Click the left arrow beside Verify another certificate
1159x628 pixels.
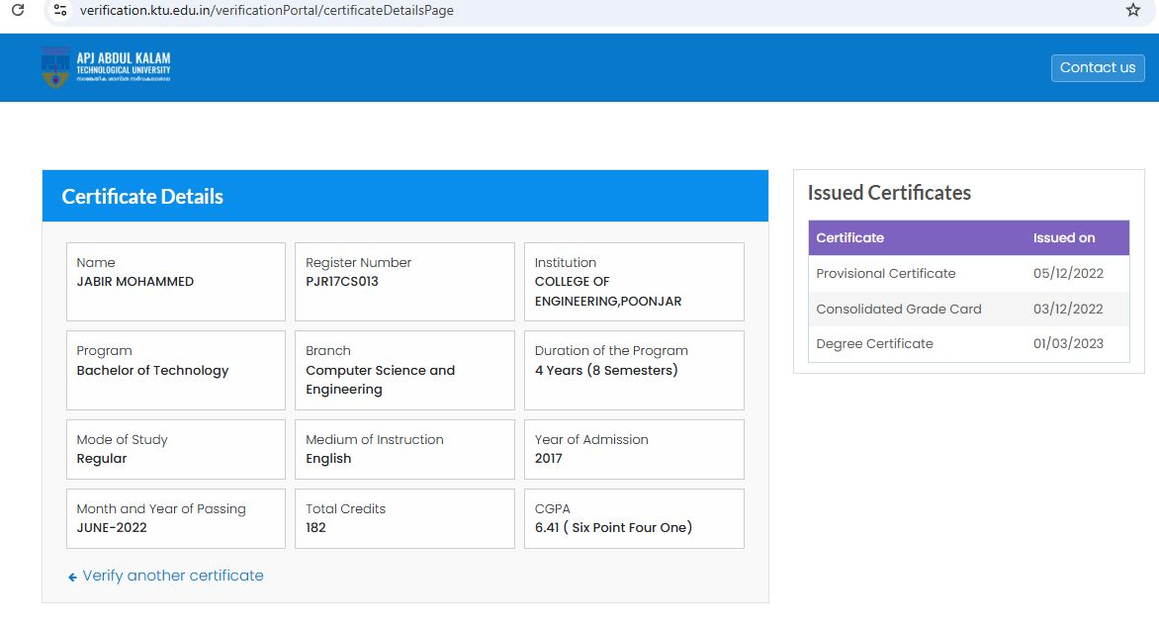(x=72, y=577)
